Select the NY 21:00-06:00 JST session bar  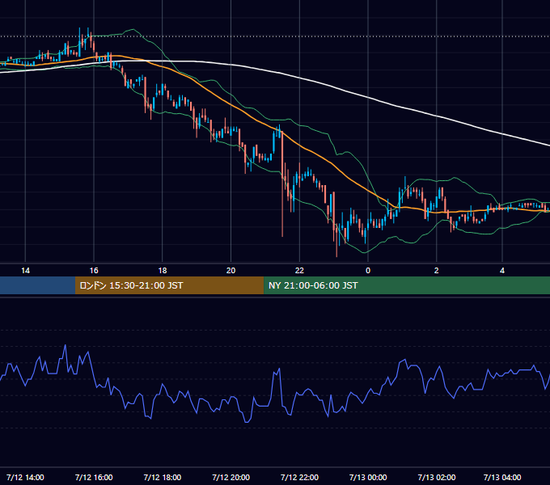click(x=407, y=285)
